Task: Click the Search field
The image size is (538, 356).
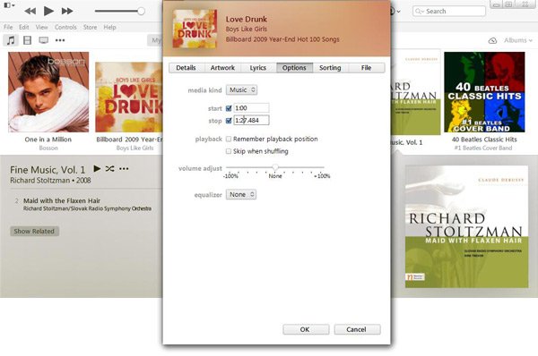Action: point(449,12)
